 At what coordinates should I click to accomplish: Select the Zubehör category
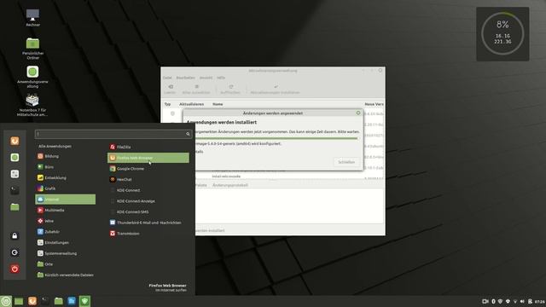click(65, 232)
